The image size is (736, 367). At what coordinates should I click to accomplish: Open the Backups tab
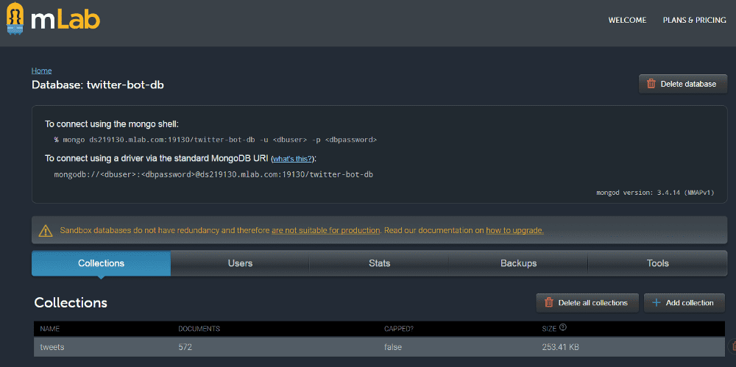click(x=518, y=263)
